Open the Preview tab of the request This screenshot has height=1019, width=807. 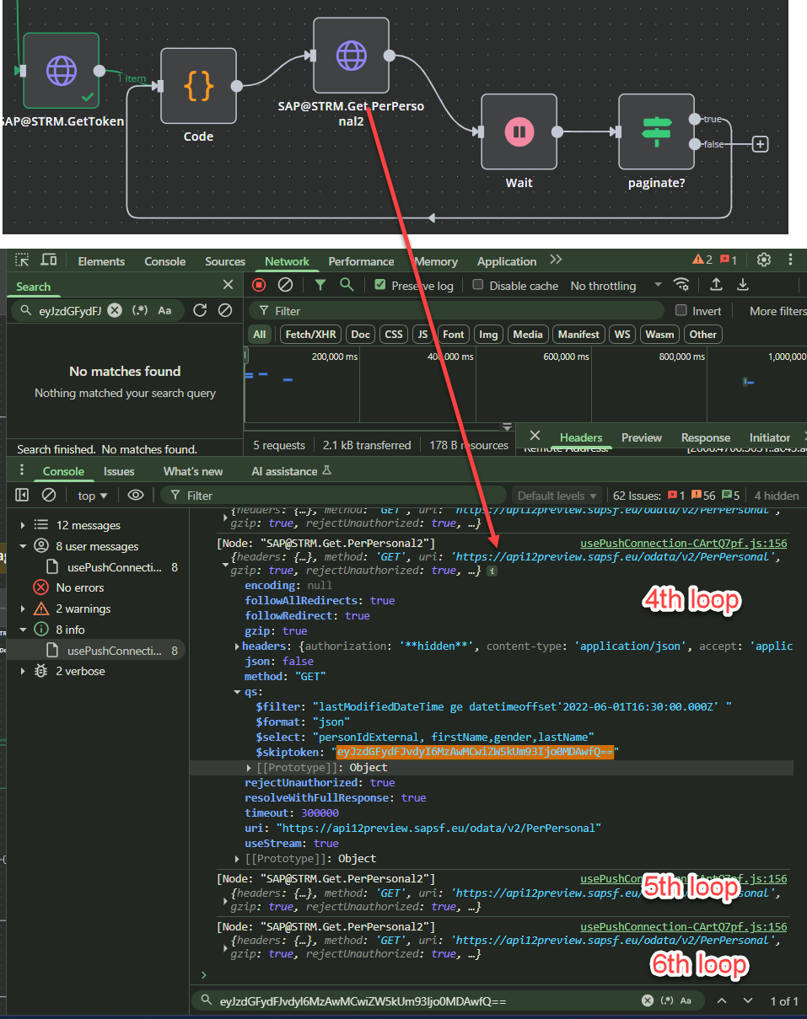click(x=641, y=437)
